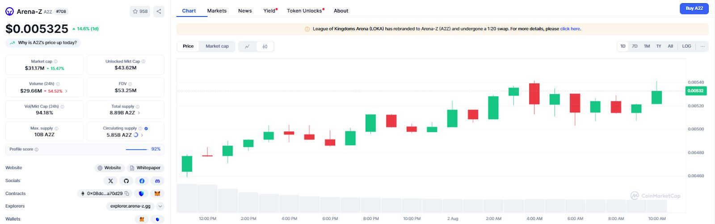Open the X (Twitter) social link
This screenshot has width=715, height=224.
[110, 181]
